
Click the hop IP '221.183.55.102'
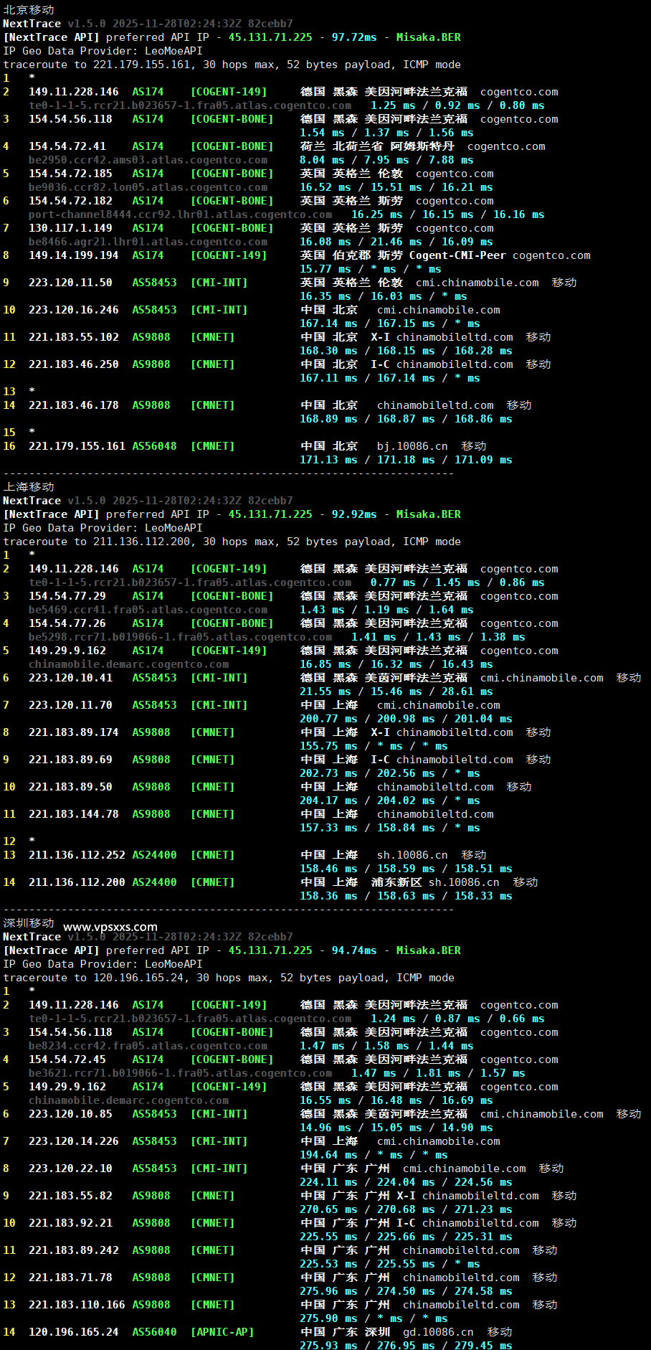point(74,337)
